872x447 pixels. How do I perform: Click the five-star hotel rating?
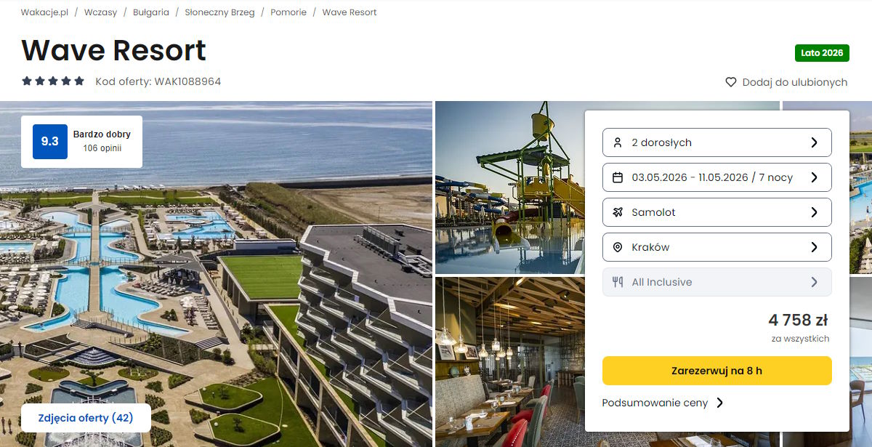click(x=53, y=81)
